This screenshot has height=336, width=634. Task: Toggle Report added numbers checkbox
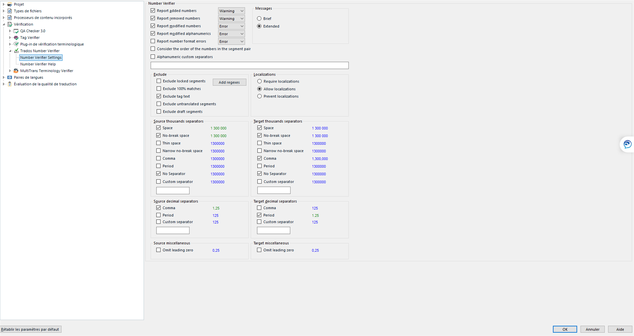(153, 11)
